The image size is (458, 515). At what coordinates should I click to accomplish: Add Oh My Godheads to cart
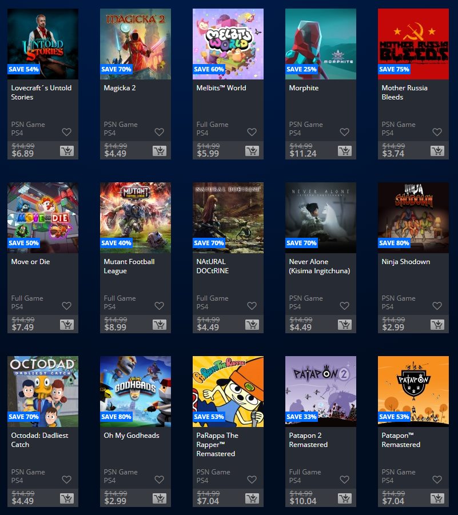(x=160, y=498)
